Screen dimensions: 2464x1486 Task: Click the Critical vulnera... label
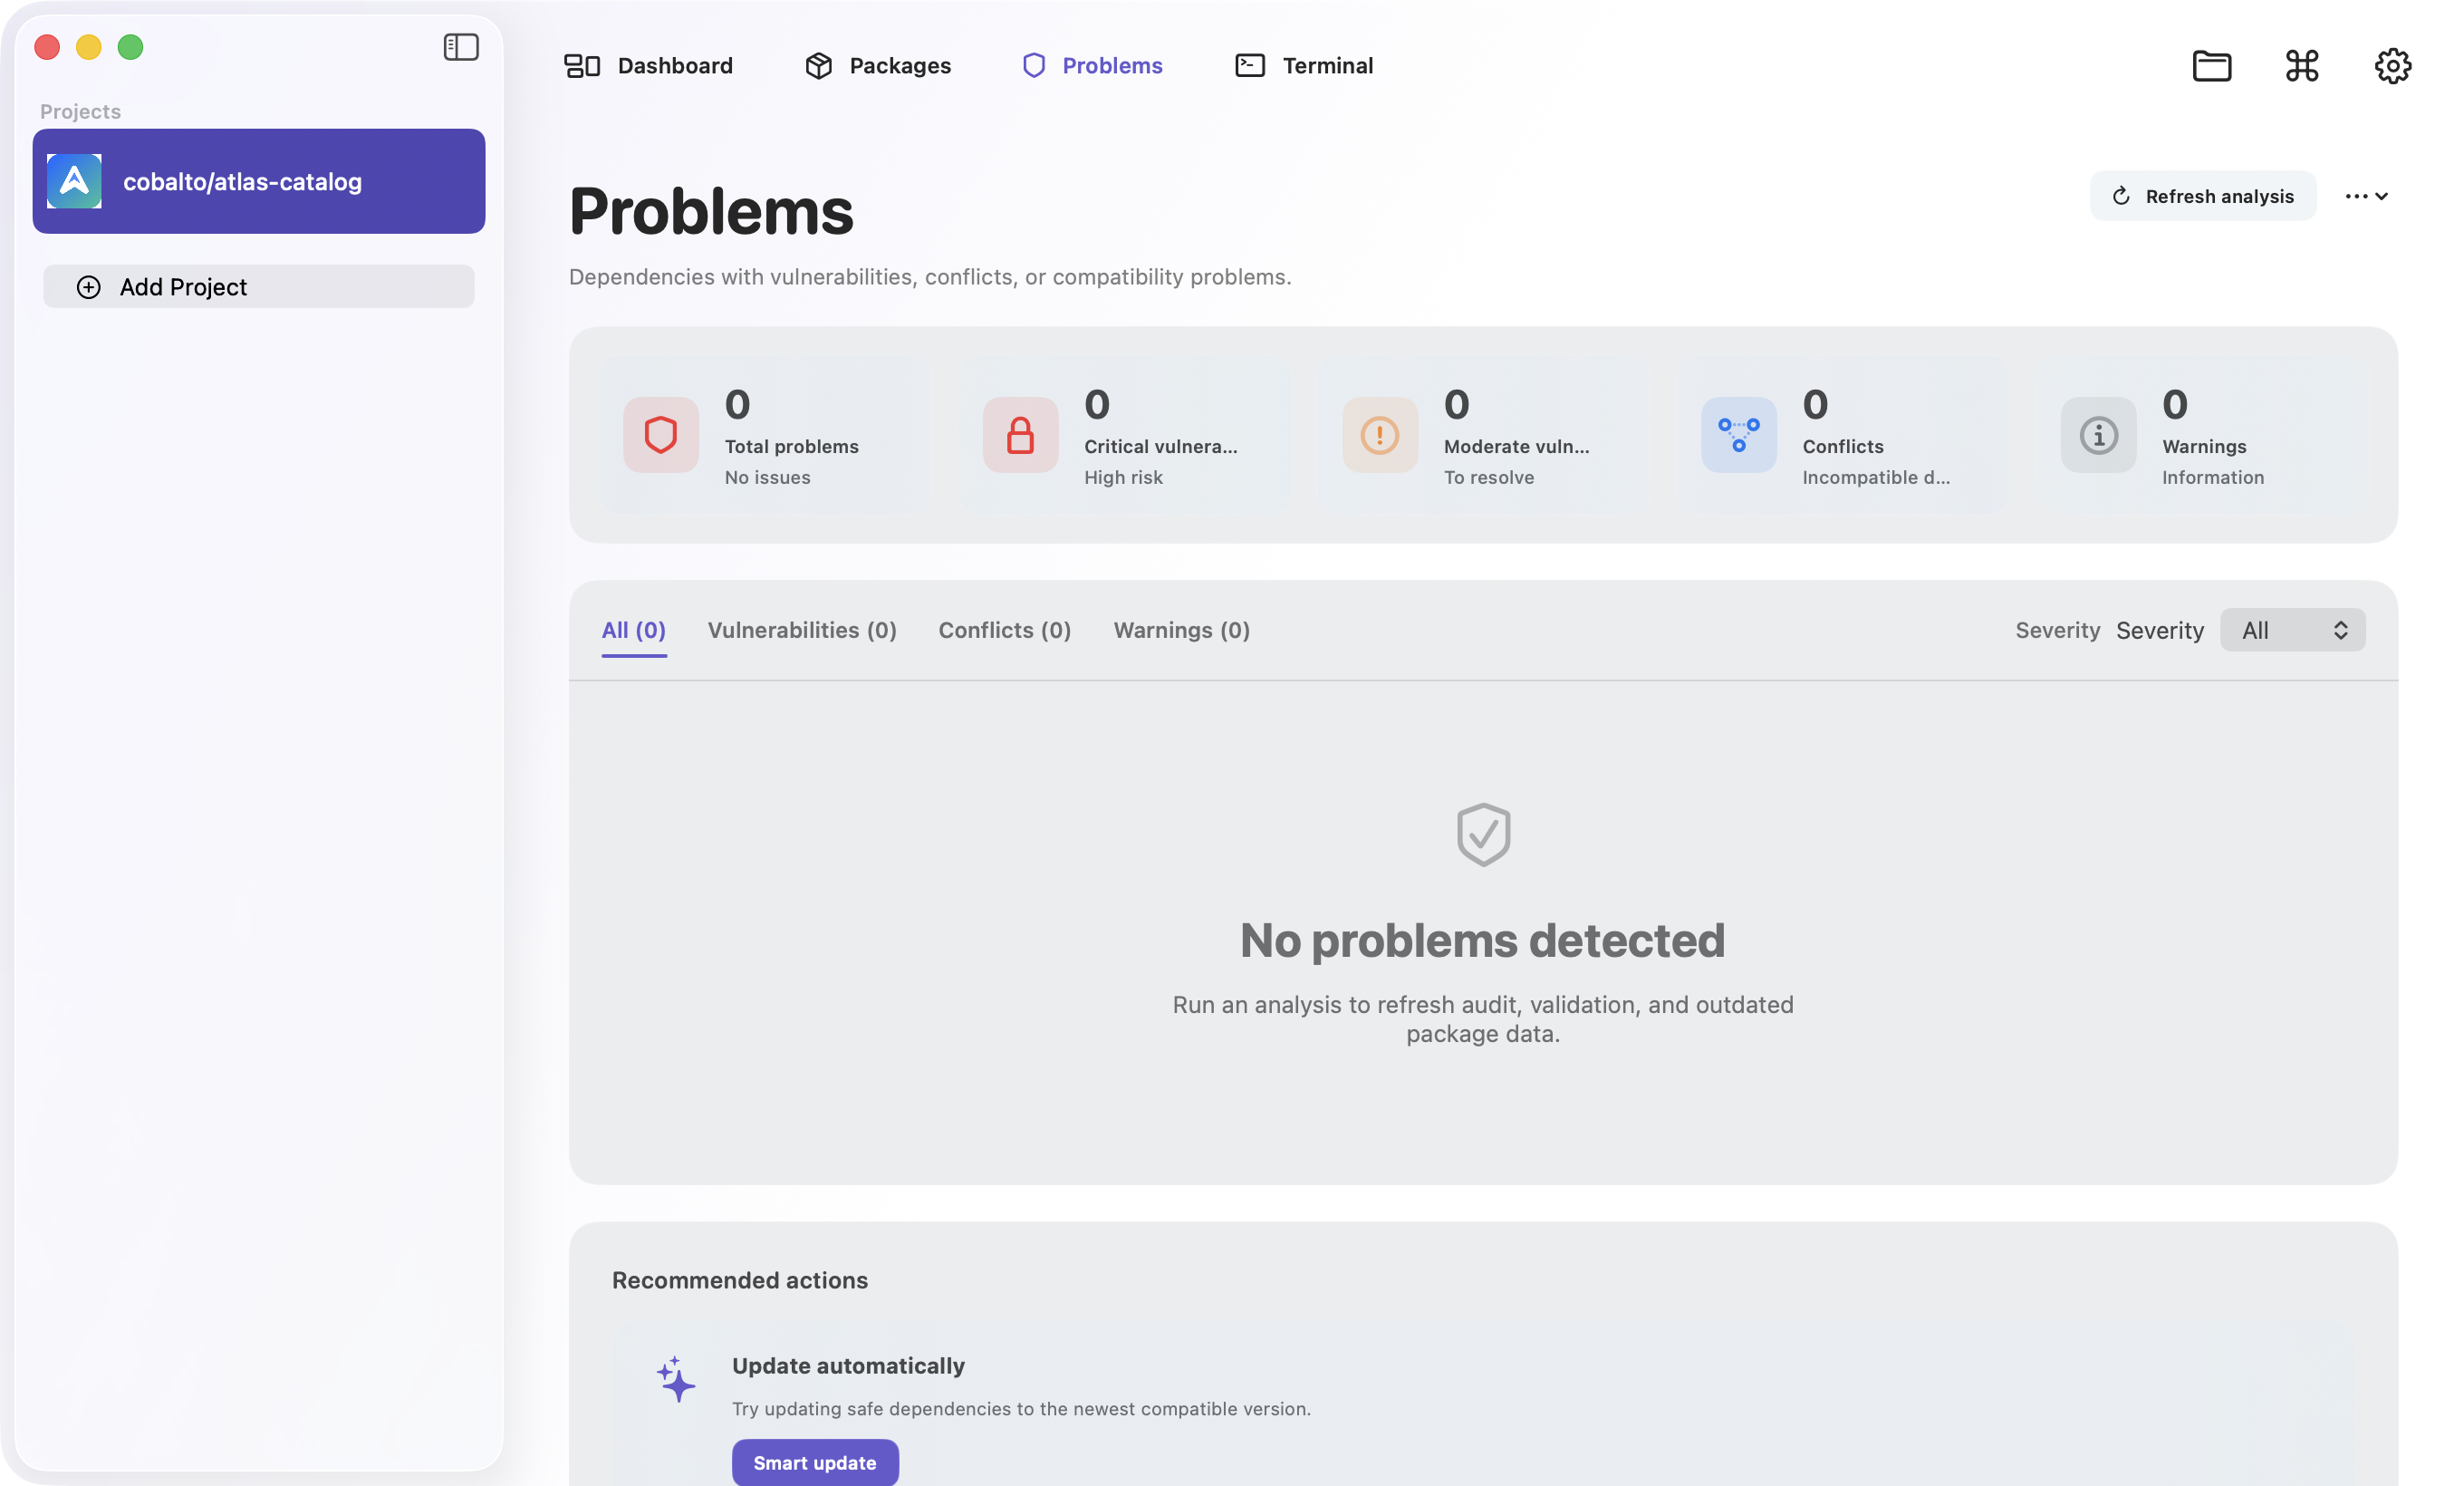coord(1160,447)
